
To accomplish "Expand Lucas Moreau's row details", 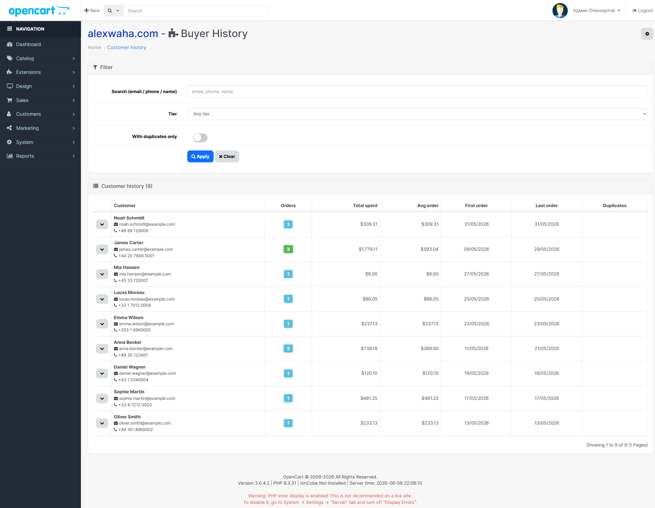I will pos(102,299).
